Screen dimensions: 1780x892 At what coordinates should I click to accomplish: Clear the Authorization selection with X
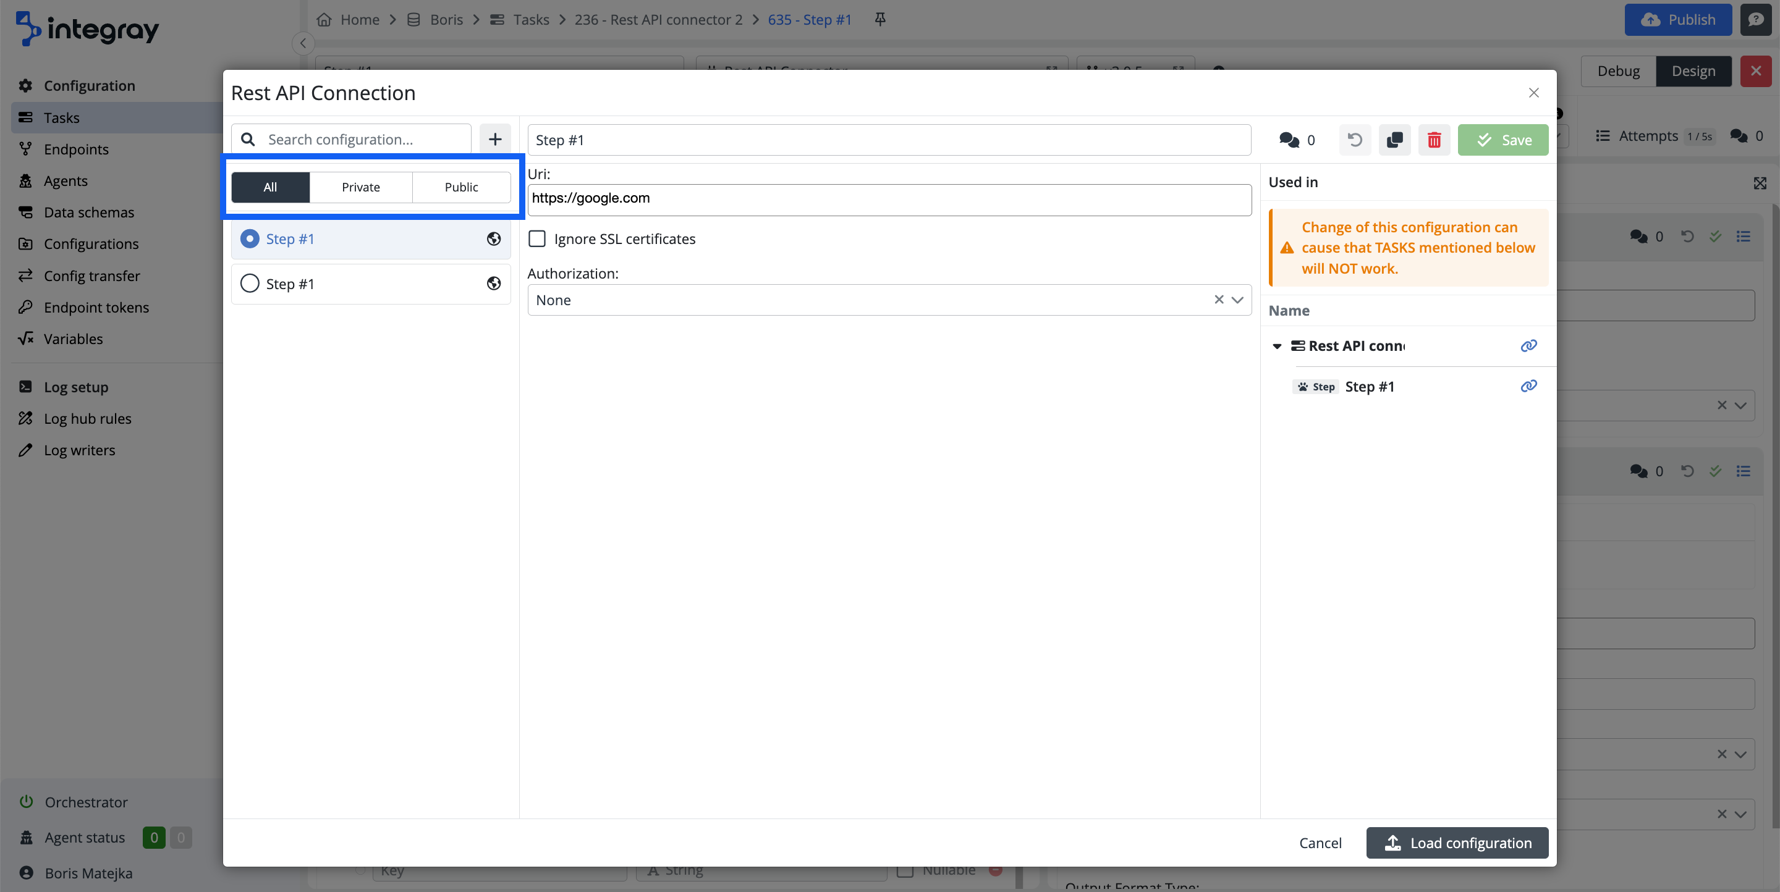click(1218, 300)
